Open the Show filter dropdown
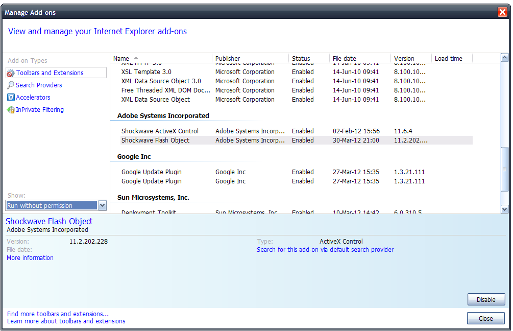 click(x=102, y=205)
